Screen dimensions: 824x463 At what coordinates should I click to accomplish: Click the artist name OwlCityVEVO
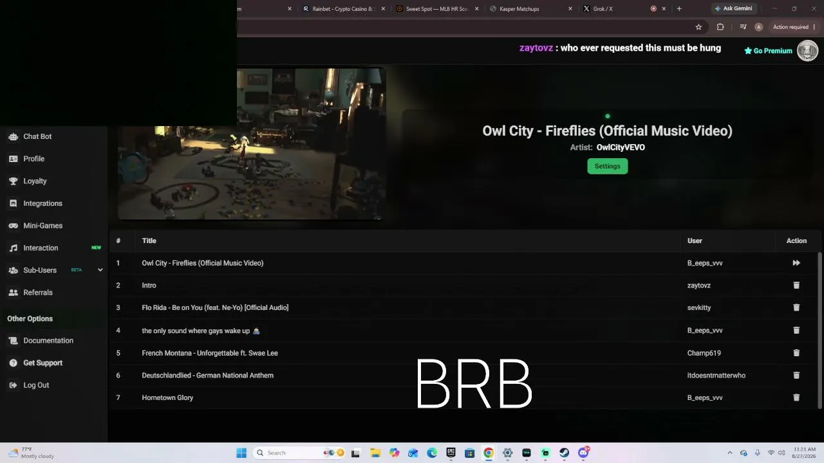tap(621, 147)
